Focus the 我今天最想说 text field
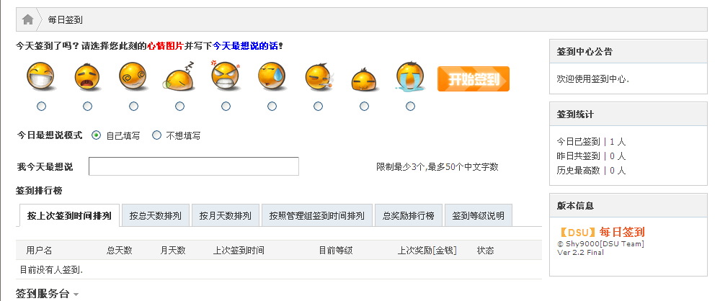This screenshot has height=301, width=720. [194, 166]
